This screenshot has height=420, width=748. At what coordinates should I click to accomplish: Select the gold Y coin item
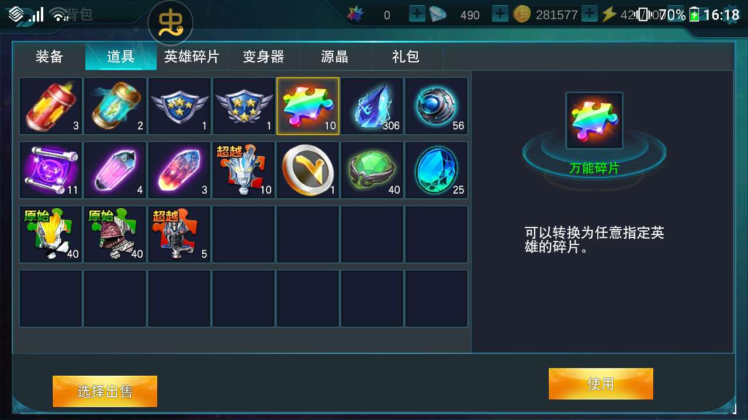pyautogui.click(x=308, y=170)
